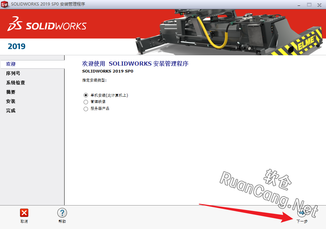
Task: Click the SW icon in the title bar
Action: [4, 4]
